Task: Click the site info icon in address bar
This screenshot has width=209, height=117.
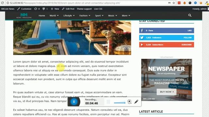Action: click(8, 3)
